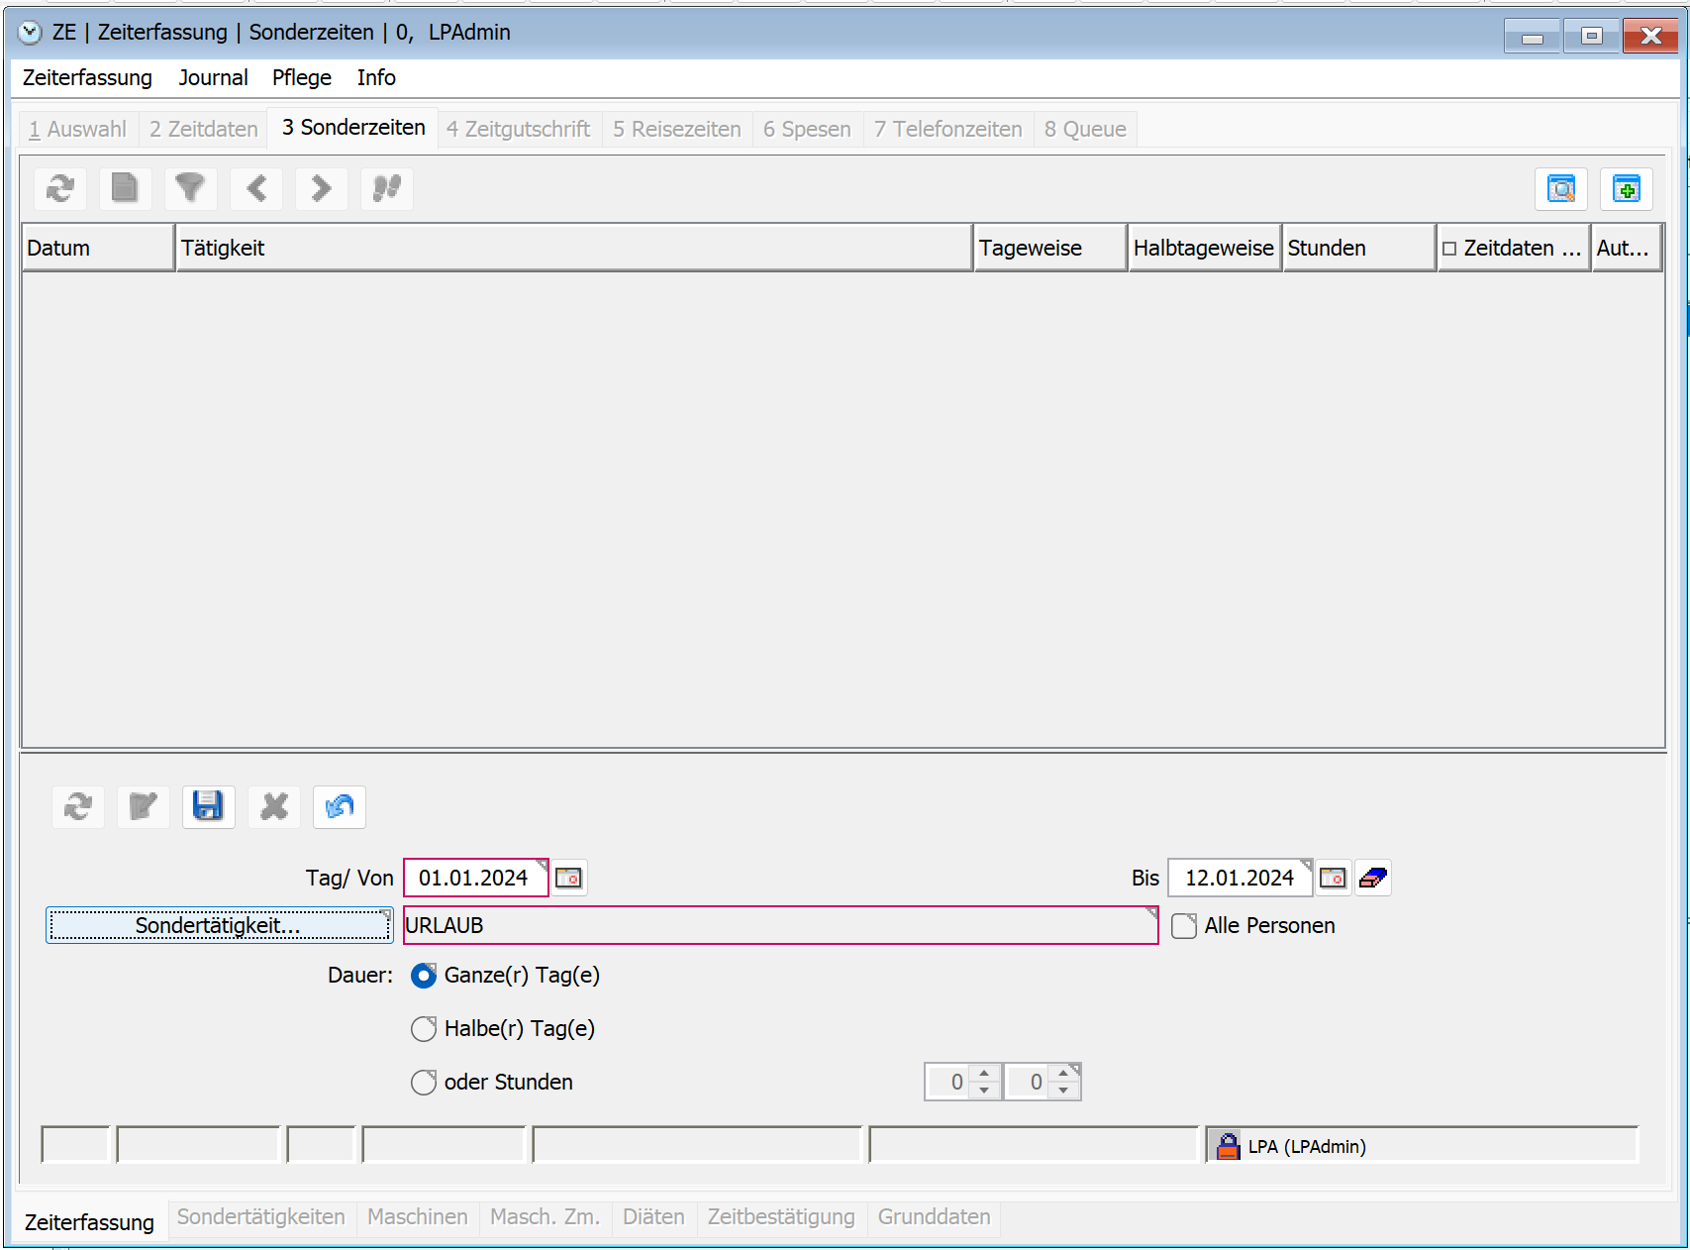This screenshot has height=1250, width=1690.
Task: Open calendar picker next to Bis date
Action: pyautogui.click(x=1333, y=879)
